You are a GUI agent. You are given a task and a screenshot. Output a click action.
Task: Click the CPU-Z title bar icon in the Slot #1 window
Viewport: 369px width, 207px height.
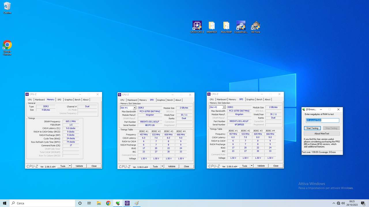[x=120, y=95]
